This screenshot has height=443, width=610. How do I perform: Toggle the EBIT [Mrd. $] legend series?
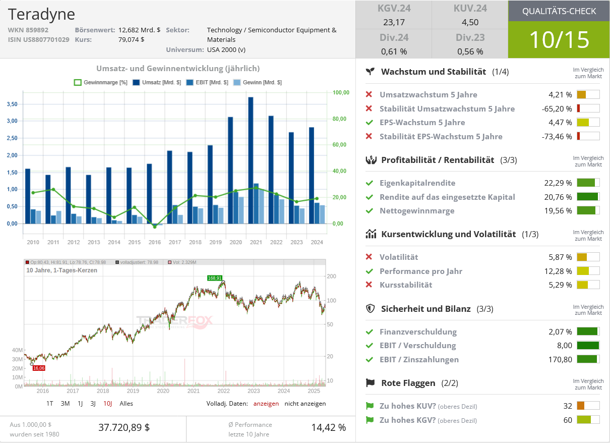click(207, 82)
